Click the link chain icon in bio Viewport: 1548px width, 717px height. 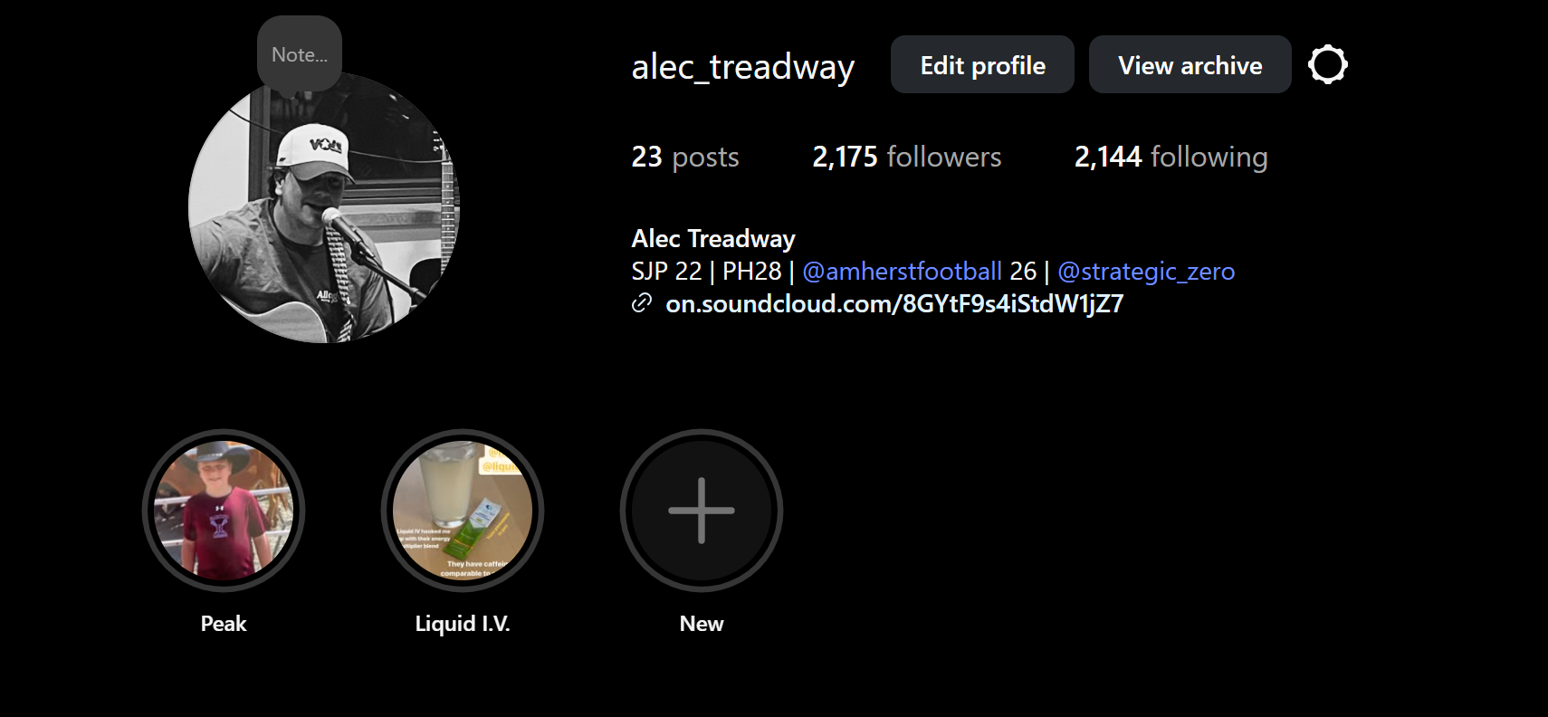[642, 303]
